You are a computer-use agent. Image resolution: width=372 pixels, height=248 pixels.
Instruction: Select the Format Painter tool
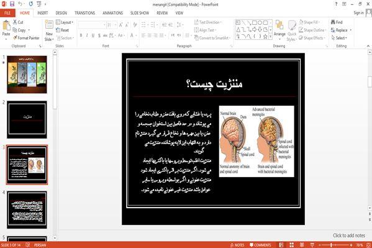[26, 38]
